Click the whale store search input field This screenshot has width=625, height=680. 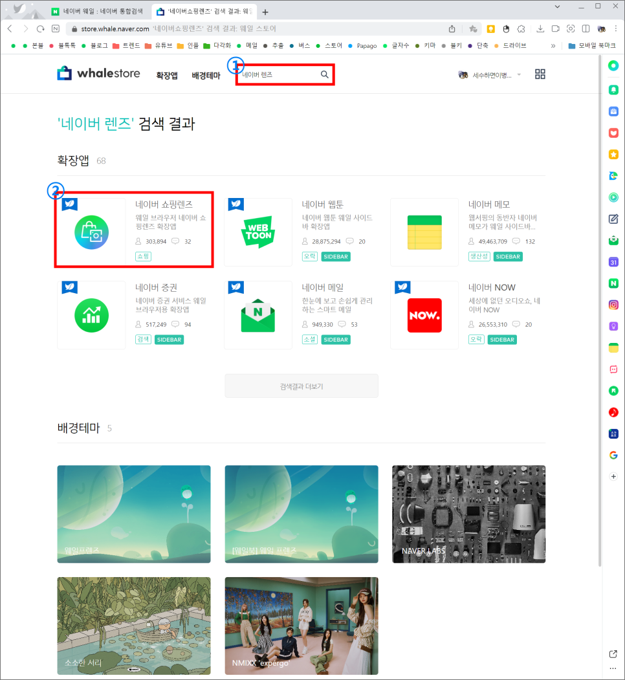click(279, 74)
